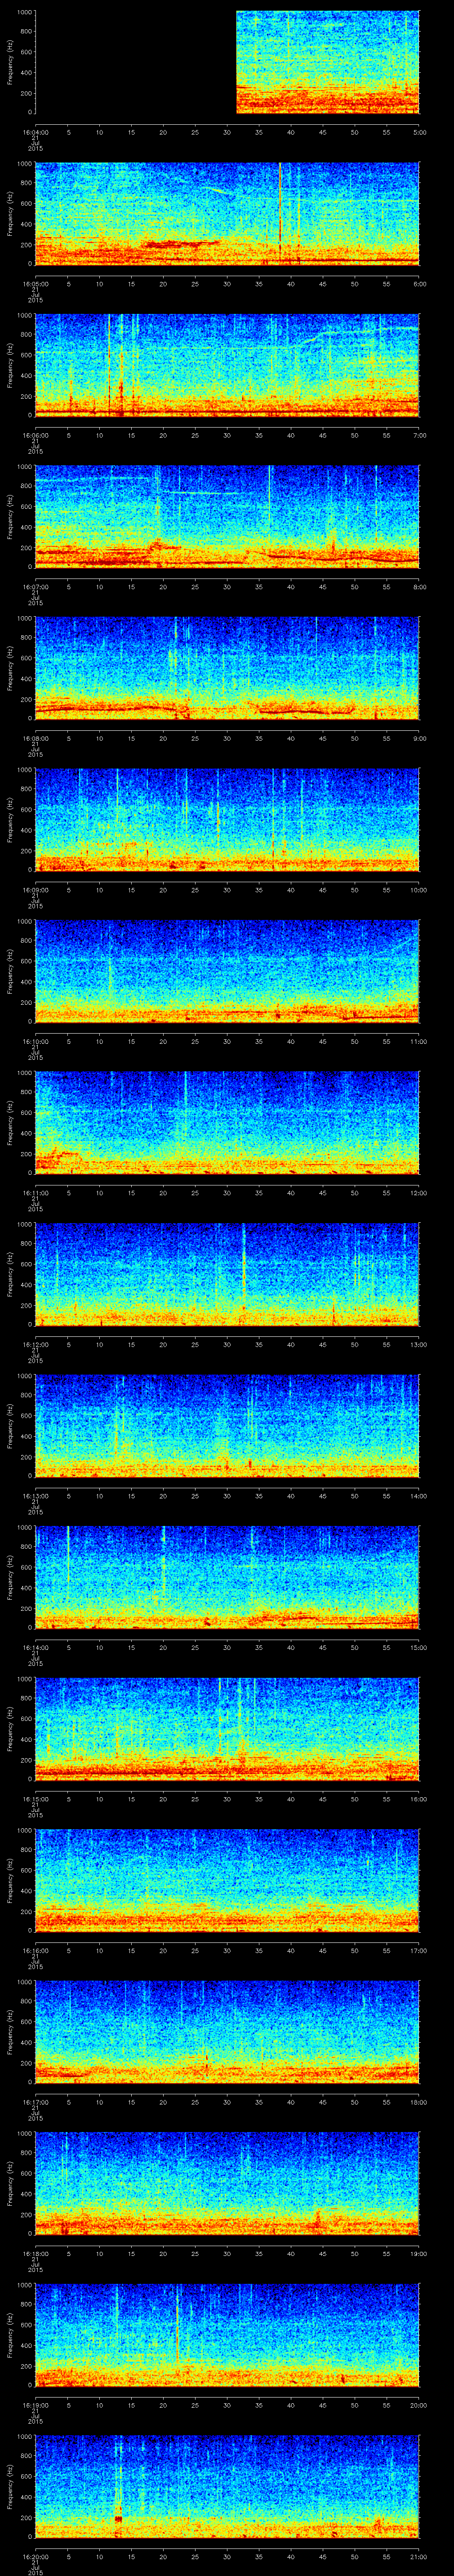The image size is (454, 2576).
Task: Click the spectrogram panel starting at 16:19:00
Action: (x=227, y=2335)
